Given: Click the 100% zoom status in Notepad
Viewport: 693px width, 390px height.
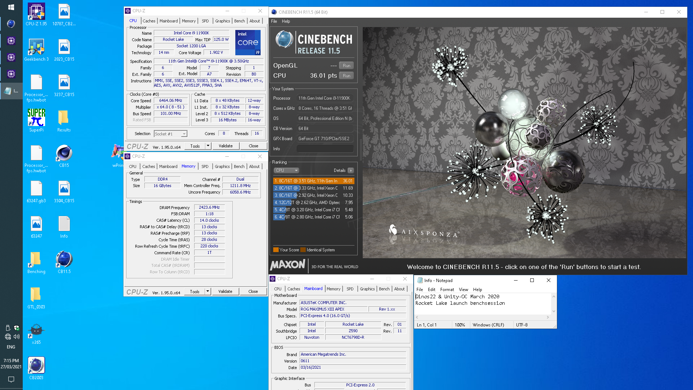Looking at the screenshot, I should [460, 325].
